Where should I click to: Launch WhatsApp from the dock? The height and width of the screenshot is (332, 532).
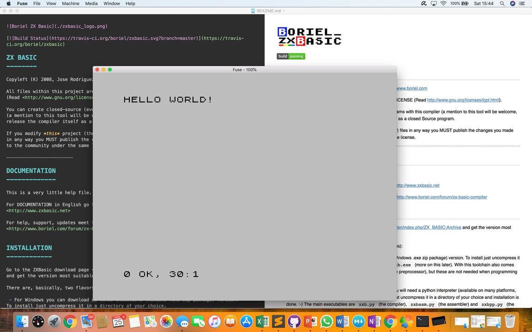tap(326, 321)
